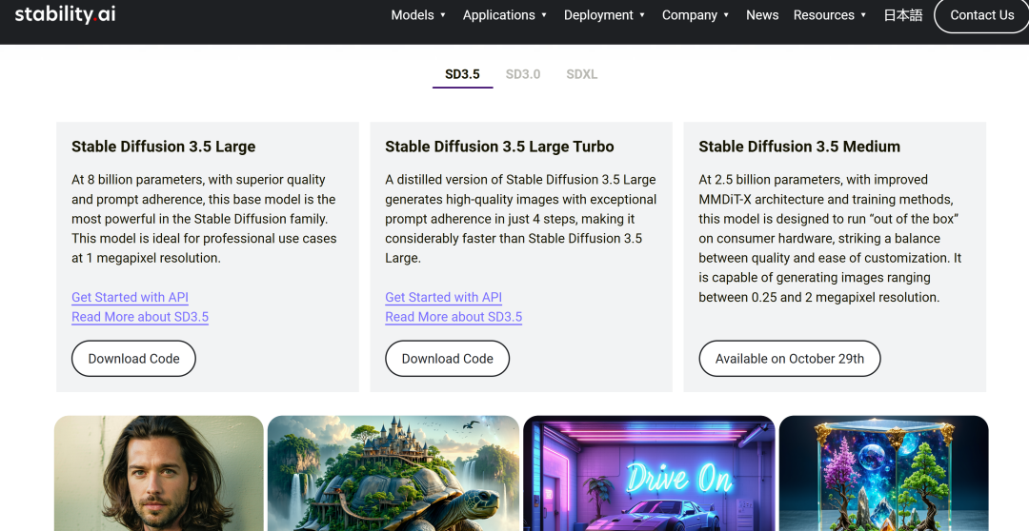Click the Stable Diffusion 3.5 Large heading
This screenshot has height=531, width=1029.
pyautogui.click(x=164, y=147)
